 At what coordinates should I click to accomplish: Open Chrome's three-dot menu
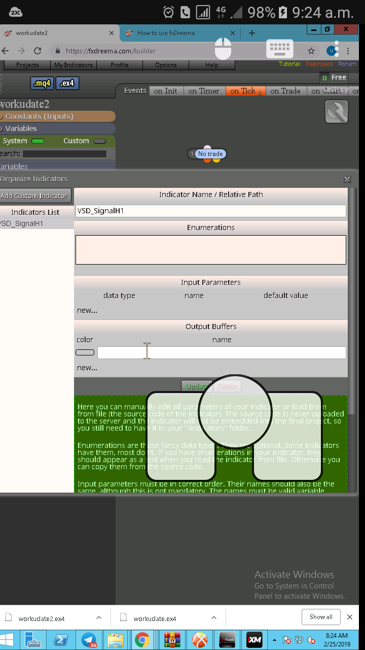click(348, 51)
